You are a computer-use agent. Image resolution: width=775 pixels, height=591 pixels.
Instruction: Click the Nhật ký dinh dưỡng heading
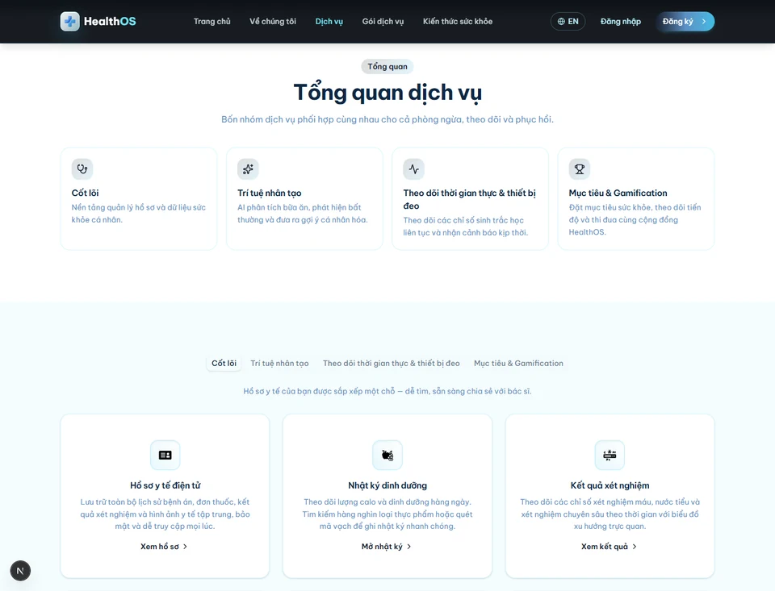[387, 485]
